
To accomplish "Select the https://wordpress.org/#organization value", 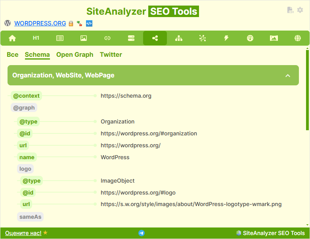I will (149, 133).
